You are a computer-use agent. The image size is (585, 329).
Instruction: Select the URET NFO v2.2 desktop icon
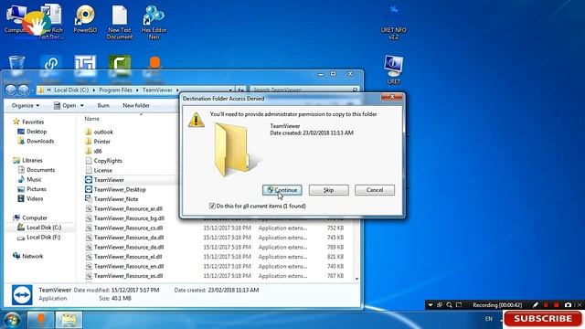[394, 22]
